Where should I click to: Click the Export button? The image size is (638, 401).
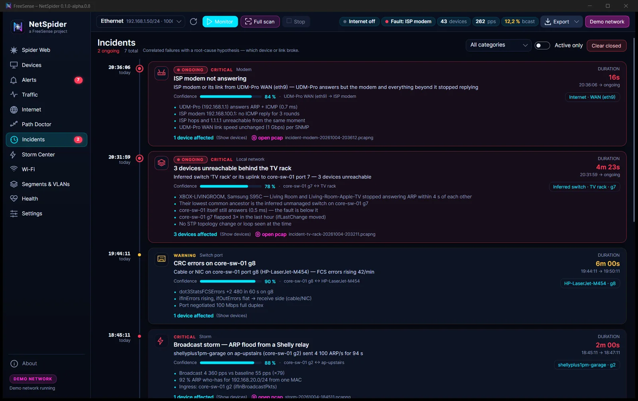557,22
